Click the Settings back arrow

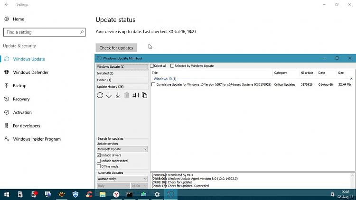7,4
